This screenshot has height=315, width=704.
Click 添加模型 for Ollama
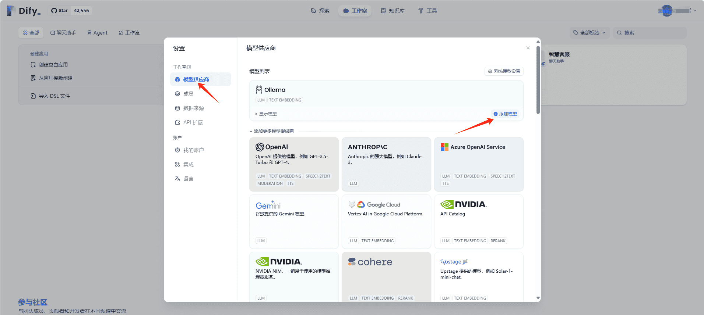(505, 114)
